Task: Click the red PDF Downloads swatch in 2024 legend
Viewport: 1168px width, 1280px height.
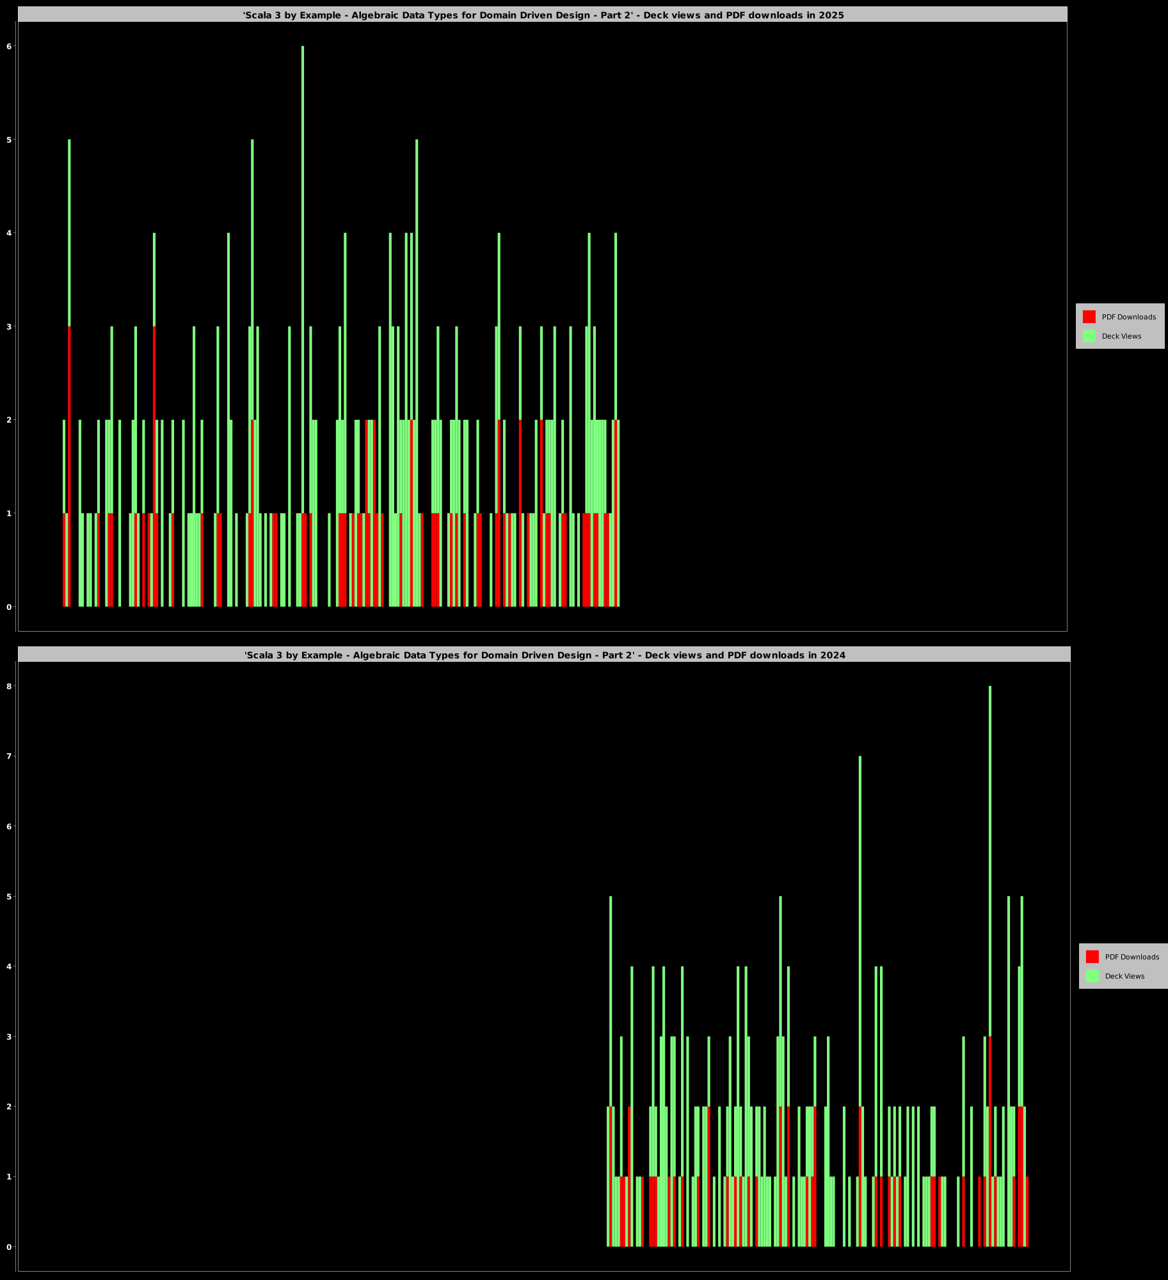Action: 1092,957
